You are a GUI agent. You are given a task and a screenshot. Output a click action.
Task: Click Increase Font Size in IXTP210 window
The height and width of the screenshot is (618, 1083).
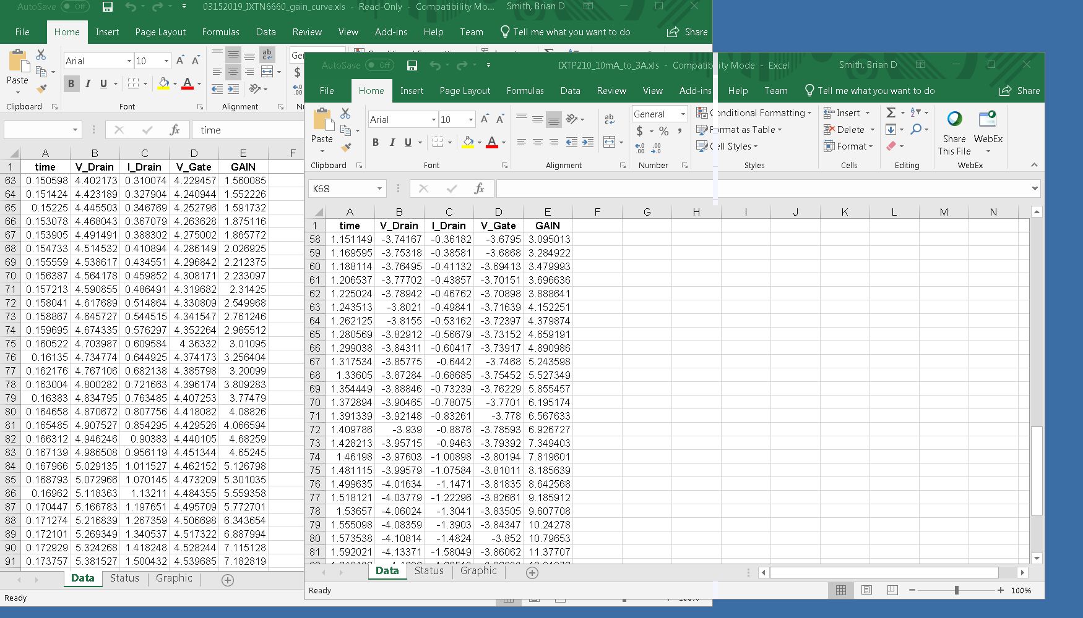(485, 119)
